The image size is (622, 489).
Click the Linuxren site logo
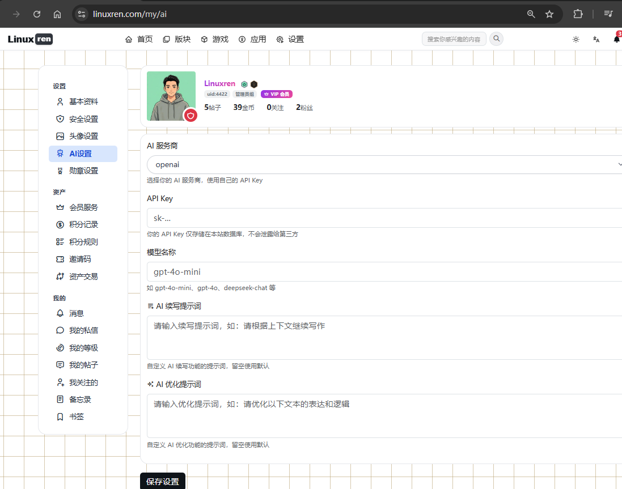30,39
